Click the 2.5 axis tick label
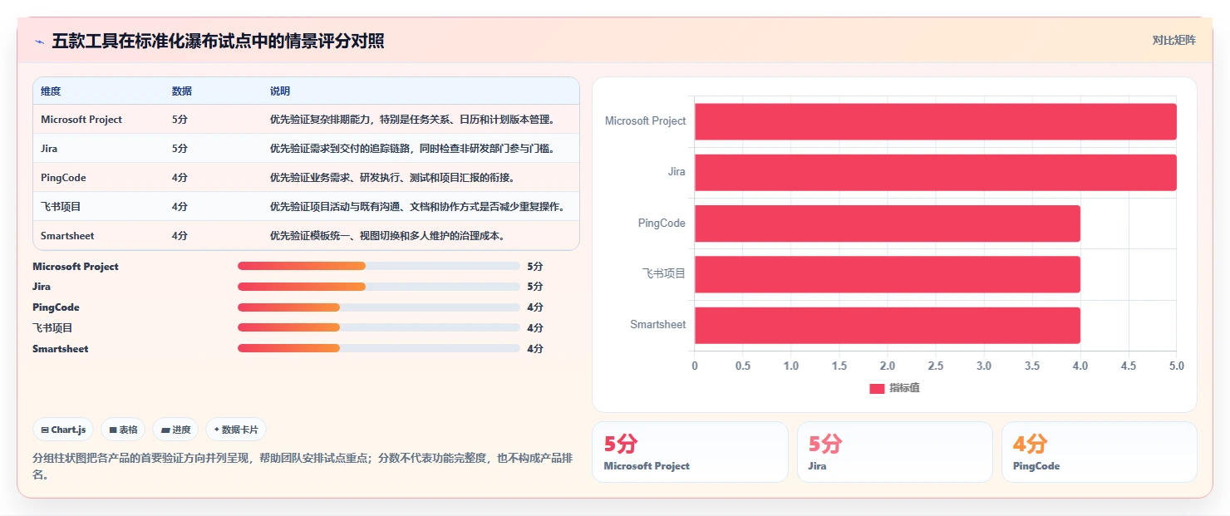Viewport: 1230px width, 516px height. [x=935, y=366]
